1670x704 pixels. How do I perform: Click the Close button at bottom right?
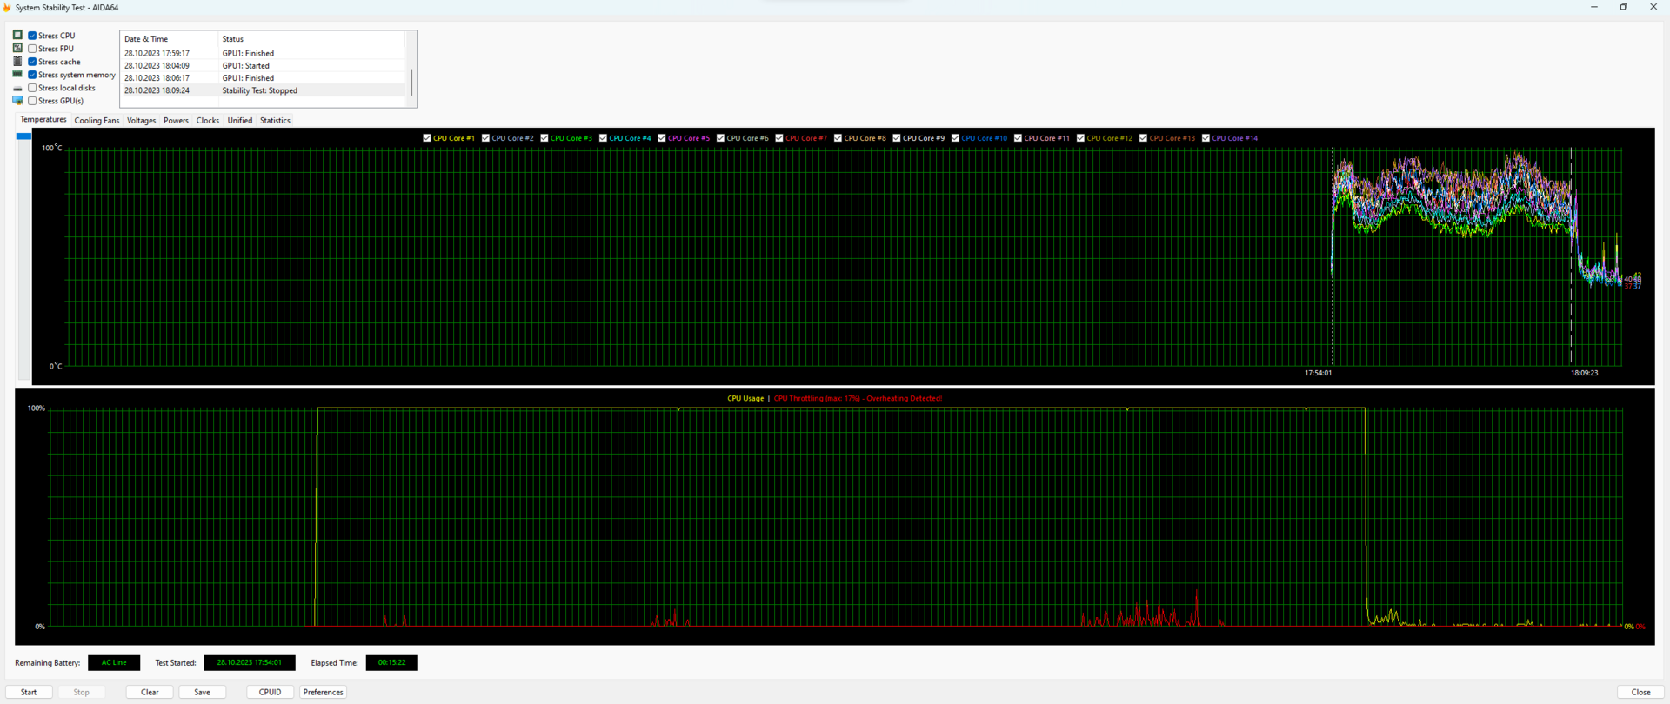pyautogui.click(x=1640, y=693)
